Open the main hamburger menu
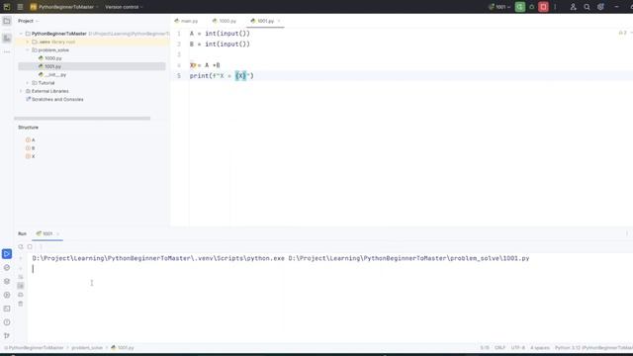This screenshot has width=633, height=356. click(x=20, y=7)
